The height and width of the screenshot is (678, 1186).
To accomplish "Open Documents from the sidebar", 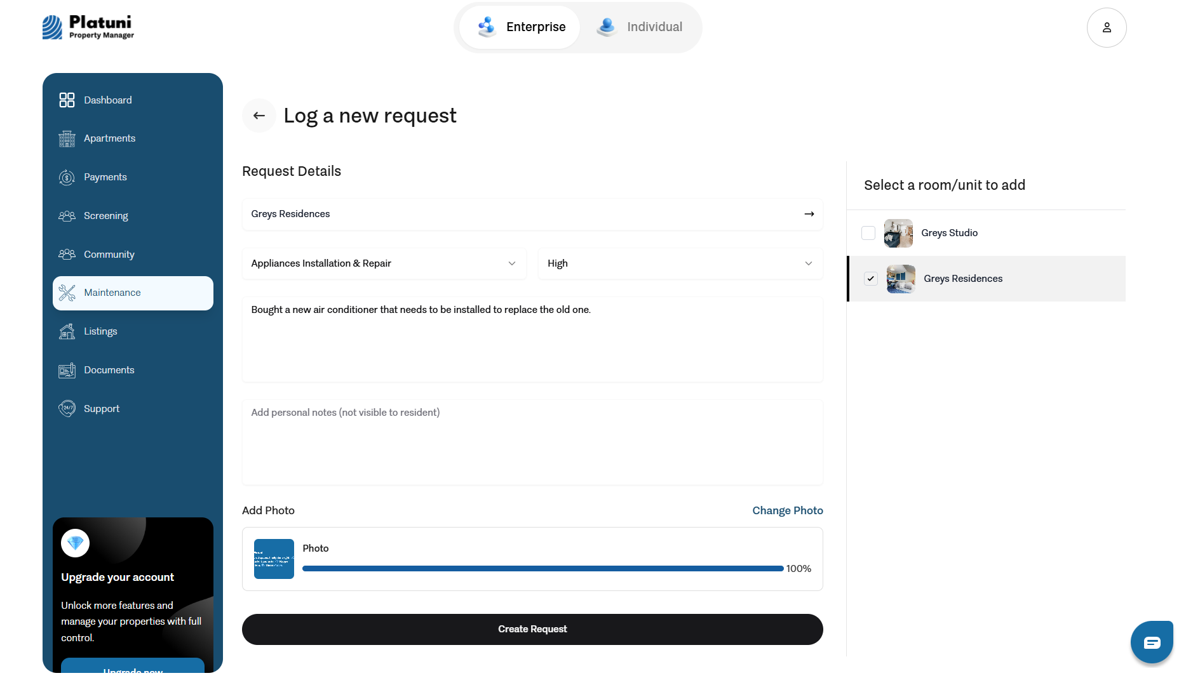I will coord(133,370).
